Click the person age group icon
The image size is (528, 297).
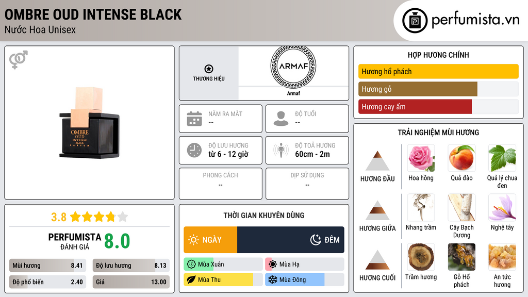click(280, 119)
